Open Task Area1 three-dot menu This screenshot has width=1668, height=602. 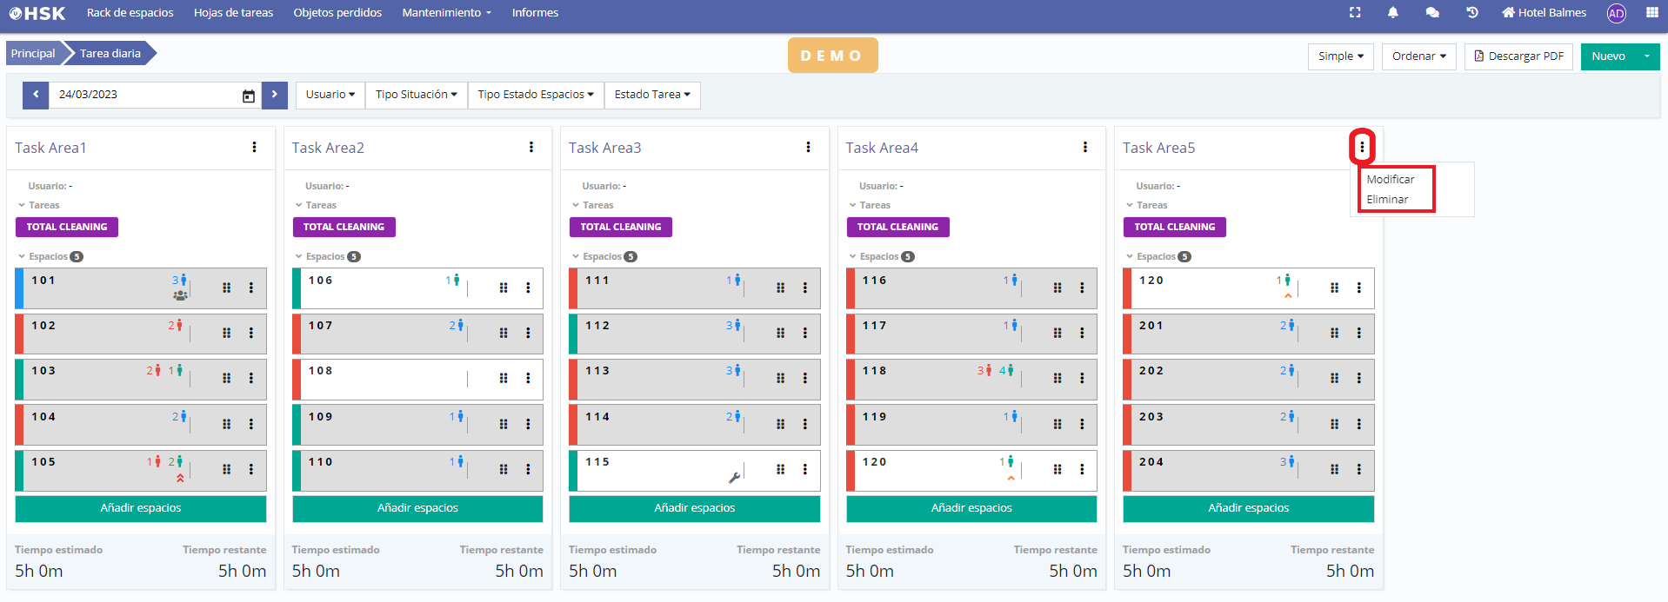254,148
